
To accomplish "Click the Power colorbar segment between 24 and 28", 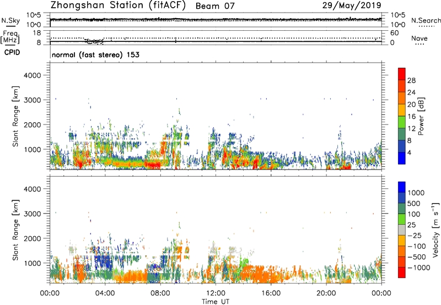I will 402,86.
